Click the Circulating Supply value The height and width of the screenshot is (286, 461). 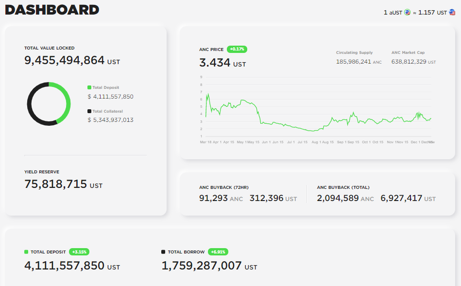click(x=353, y=62)
